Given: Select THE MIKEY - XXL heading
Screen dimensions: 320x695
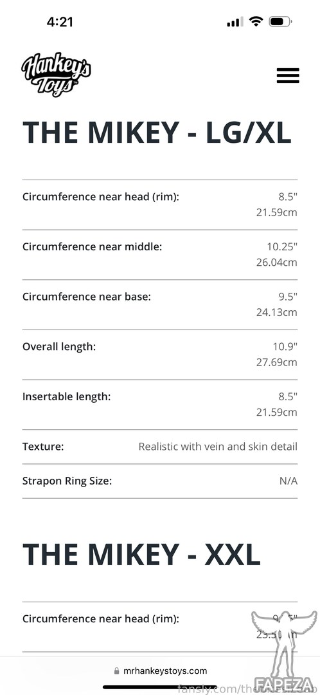Looking at the screenshot, I should [141, 554].
